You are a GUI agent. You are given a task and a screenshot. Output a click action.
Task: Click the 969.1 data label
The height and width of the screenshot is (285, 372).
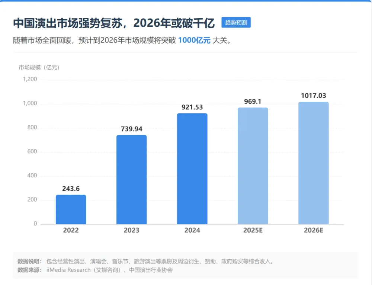(253, 101)
